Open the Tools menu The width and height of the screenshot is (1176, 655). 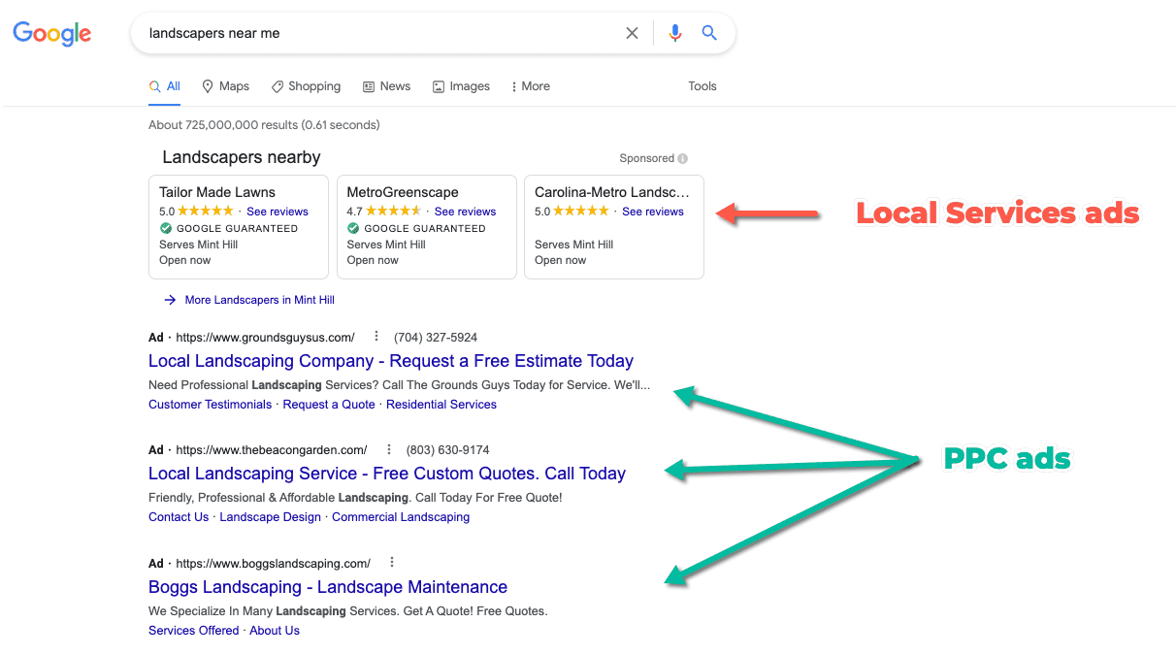tap(702, 85)
